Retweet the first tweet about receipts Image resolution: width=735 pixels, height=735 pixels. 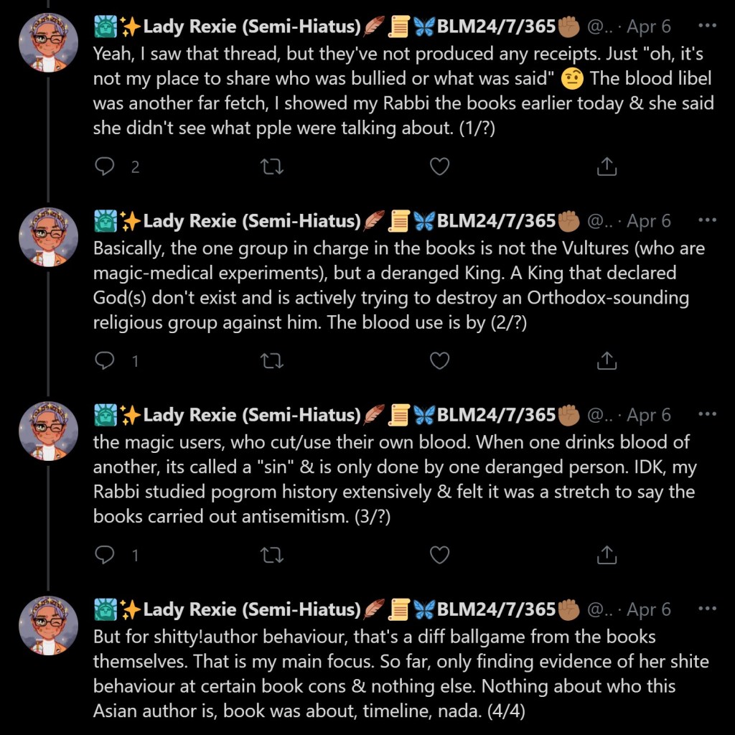tap(272, 167)
